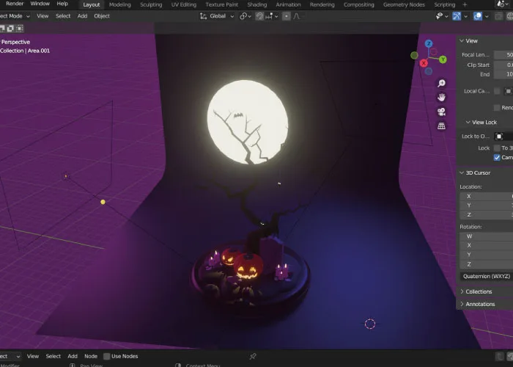Screen dimensions: 513x367
Task: Enable Lock To 3D Cursor checkbox
Action: 497,148
